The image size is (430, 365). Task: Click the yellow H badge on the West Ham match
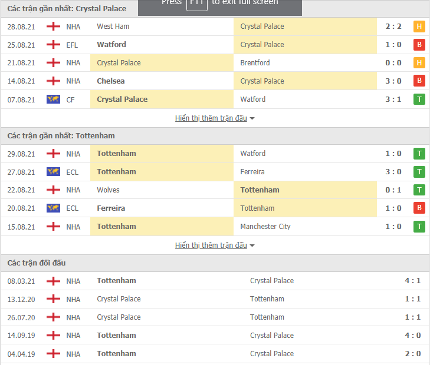tap(419, 26)
